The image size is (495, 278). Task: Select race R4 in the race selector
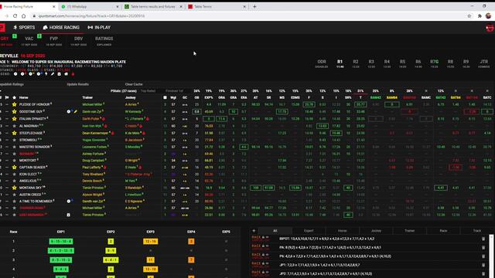(x=387, y=63)
